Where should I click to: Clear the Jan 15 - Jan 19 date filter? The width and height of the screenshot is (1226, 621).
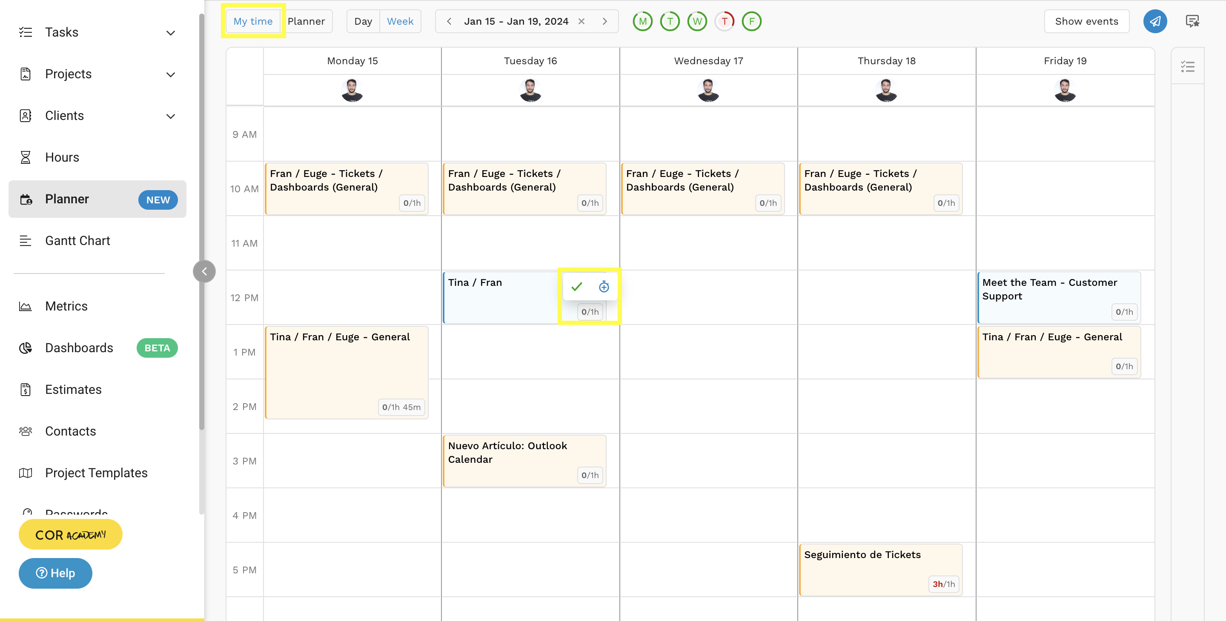coord(581,21)
